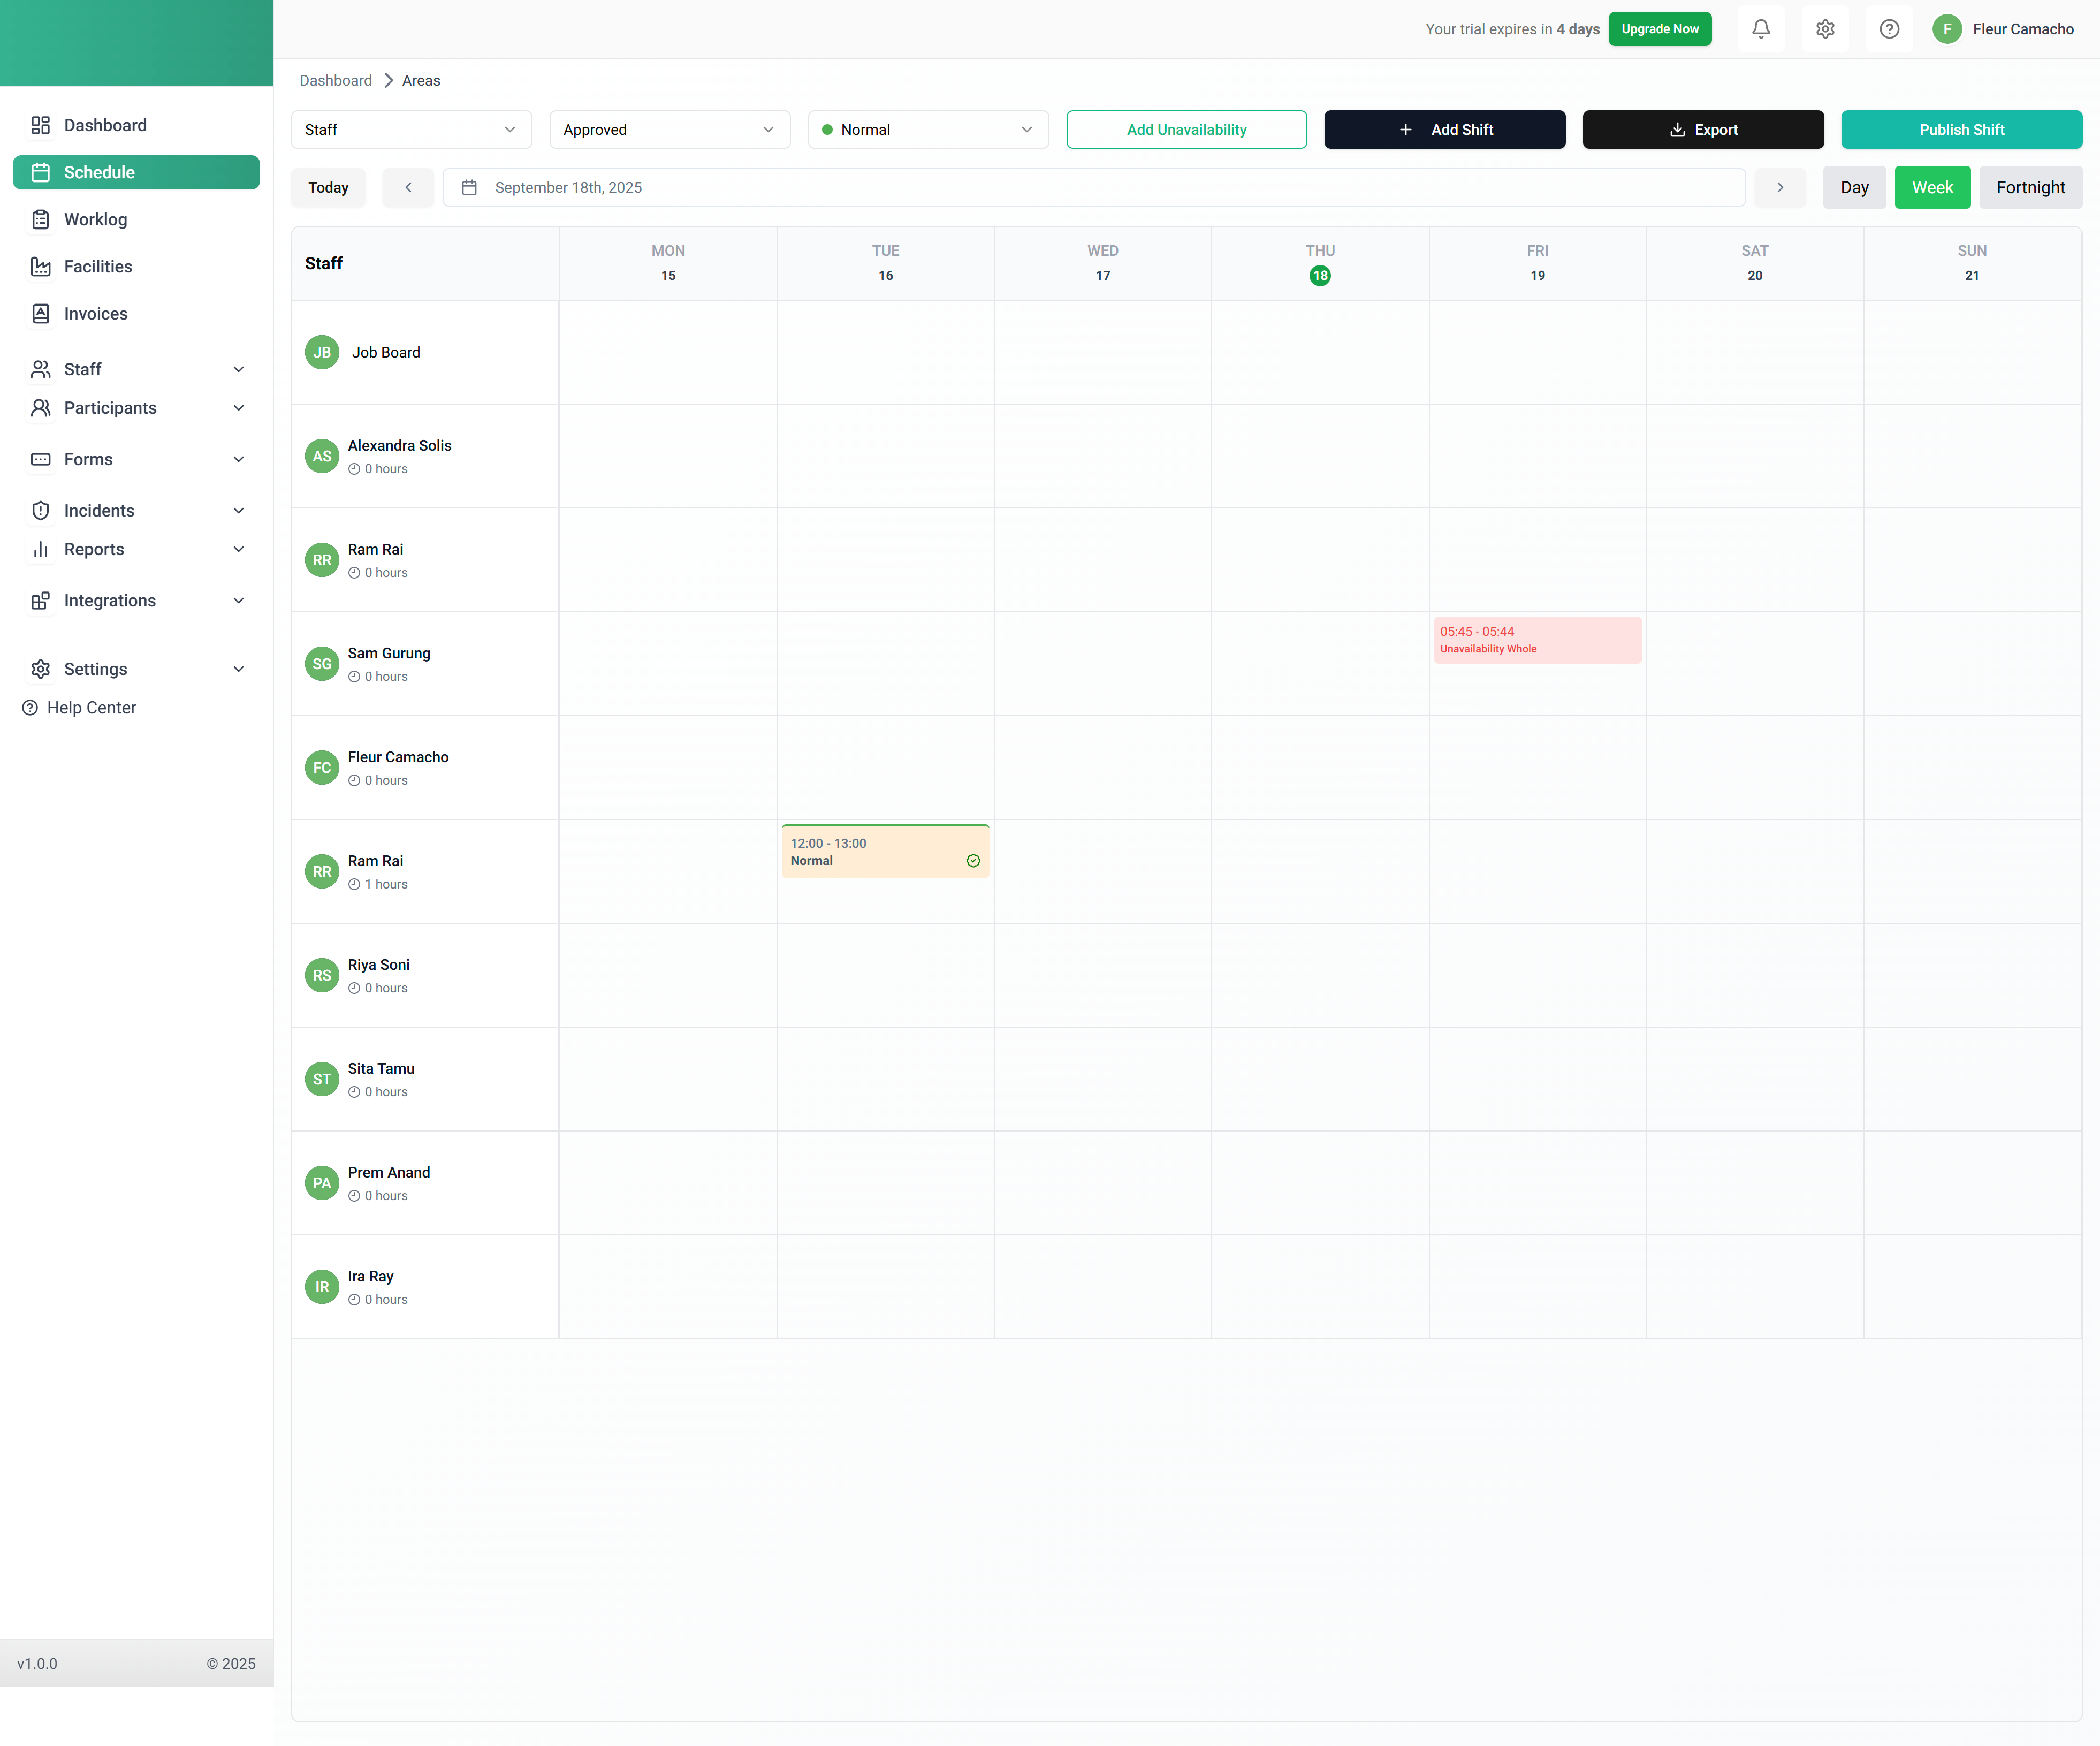Click the Dashboard sidebar icon
Viewport: 2100px width, 1746px height.
[40, 125]
